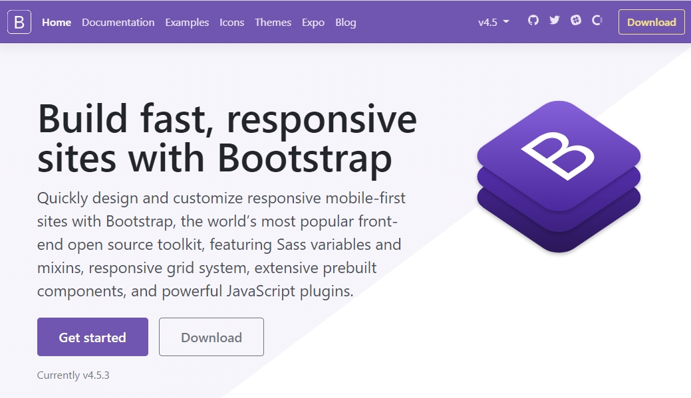
Task: Open the GitHub icon link
Action: tap(533, 20)
